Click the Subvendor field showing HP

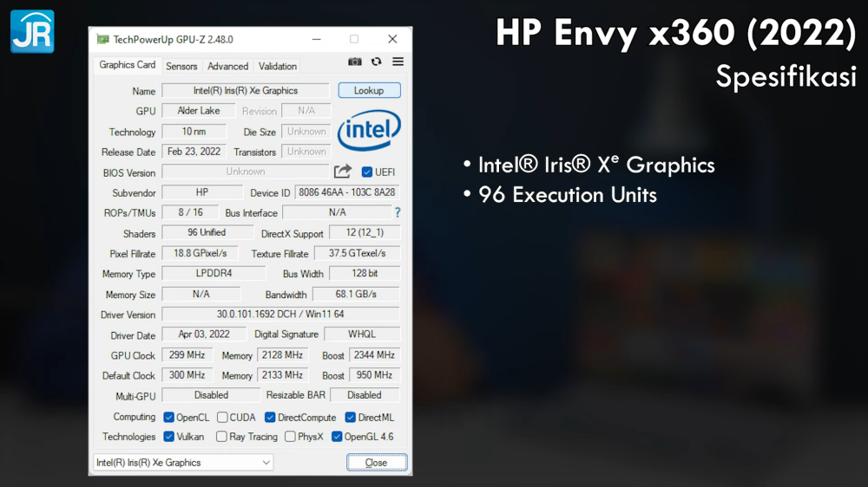(202, 192)
